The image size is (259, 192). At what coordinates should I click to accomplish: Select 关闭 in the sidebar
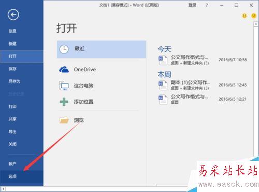tap(12, 144)
